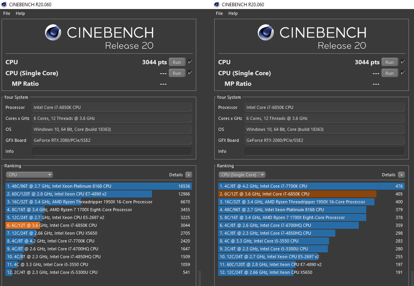
Task: Open CPU (Single Core) ranking dropdown in right window
Action: pyautogui.click(x=242, y=175)
